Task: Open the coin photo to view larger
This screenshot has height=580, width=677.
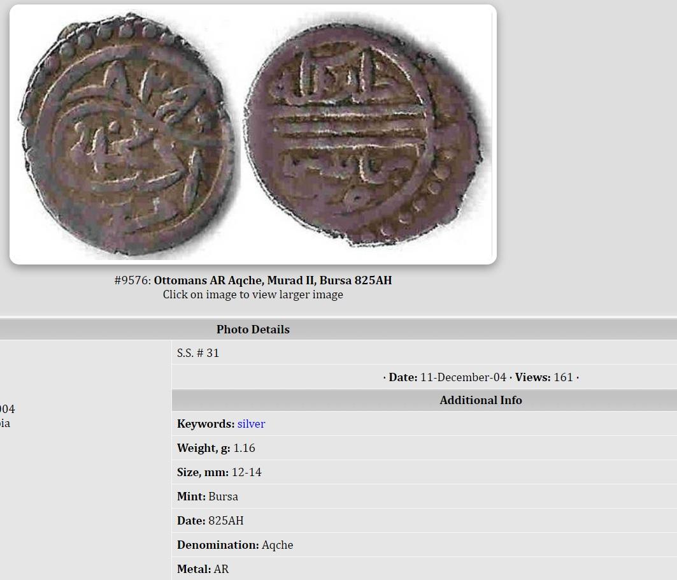Action: coord(253,134)
